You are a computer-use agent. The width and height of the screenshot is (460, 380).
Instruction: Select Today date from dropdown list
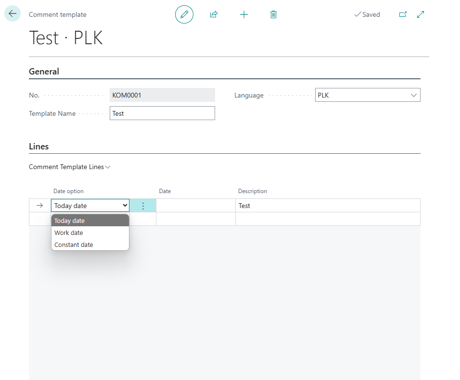(x=70, y=221)
